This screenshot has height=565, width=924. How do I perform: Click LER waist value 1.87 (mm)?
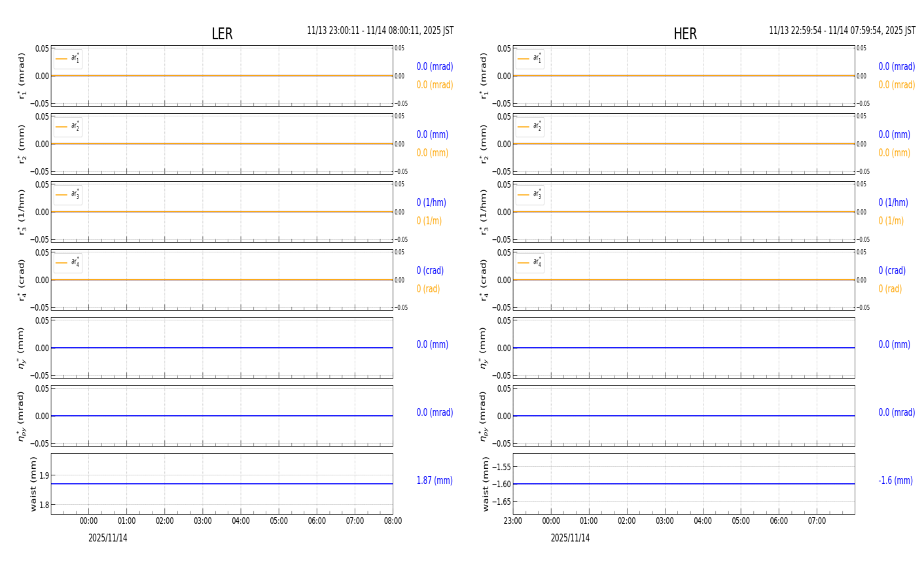pos(435,481)
